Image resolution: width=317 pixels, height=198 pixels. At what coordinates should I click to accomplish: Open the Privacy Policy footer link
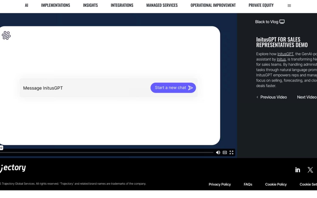[220, 184]
